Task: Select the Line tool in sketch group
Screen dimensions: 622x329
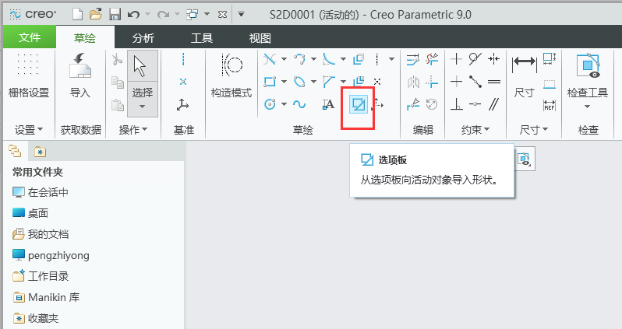Action: click(270, 59)
